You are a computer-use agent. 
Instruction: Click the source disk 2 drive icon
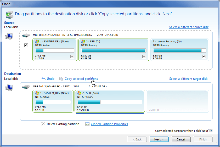[26, 35]
